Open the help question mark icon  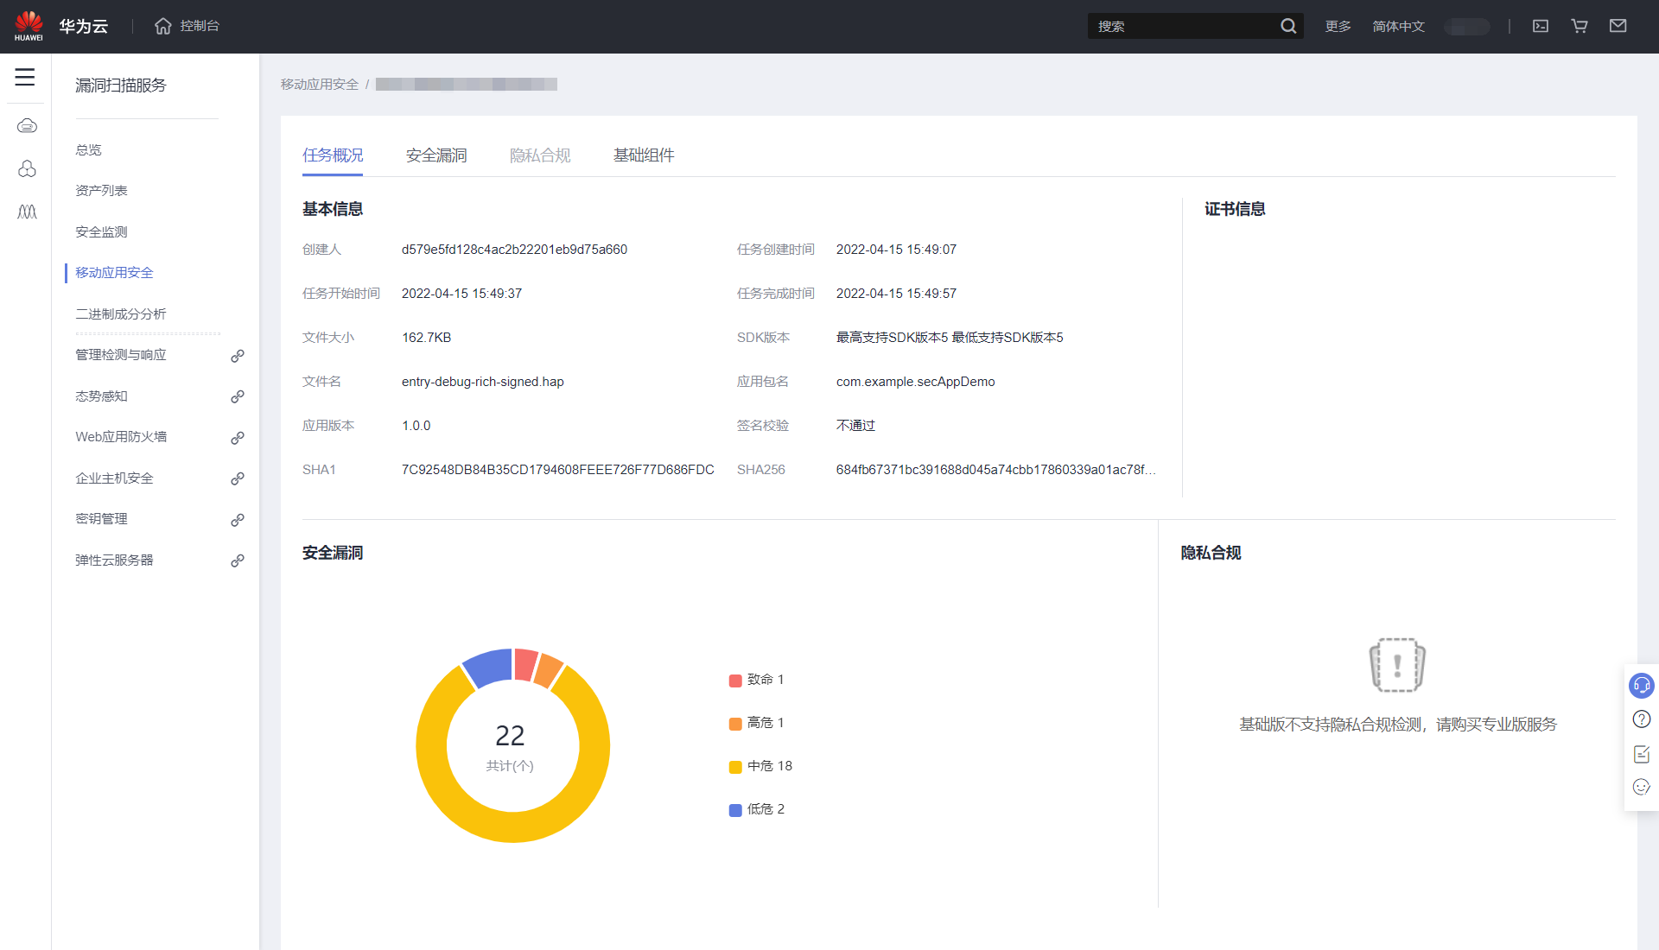[1641, 719]
